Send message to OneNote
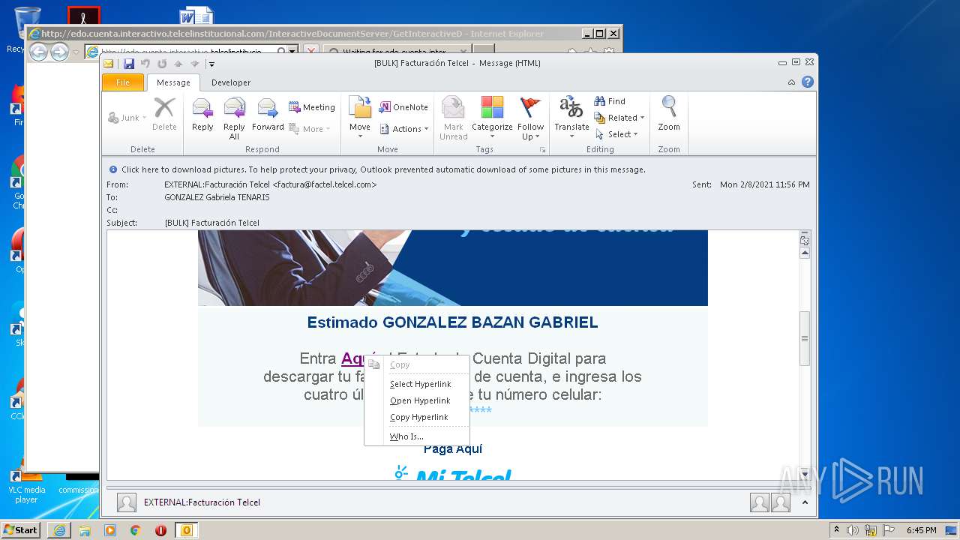The image size is (960, 540). point(403,107)
